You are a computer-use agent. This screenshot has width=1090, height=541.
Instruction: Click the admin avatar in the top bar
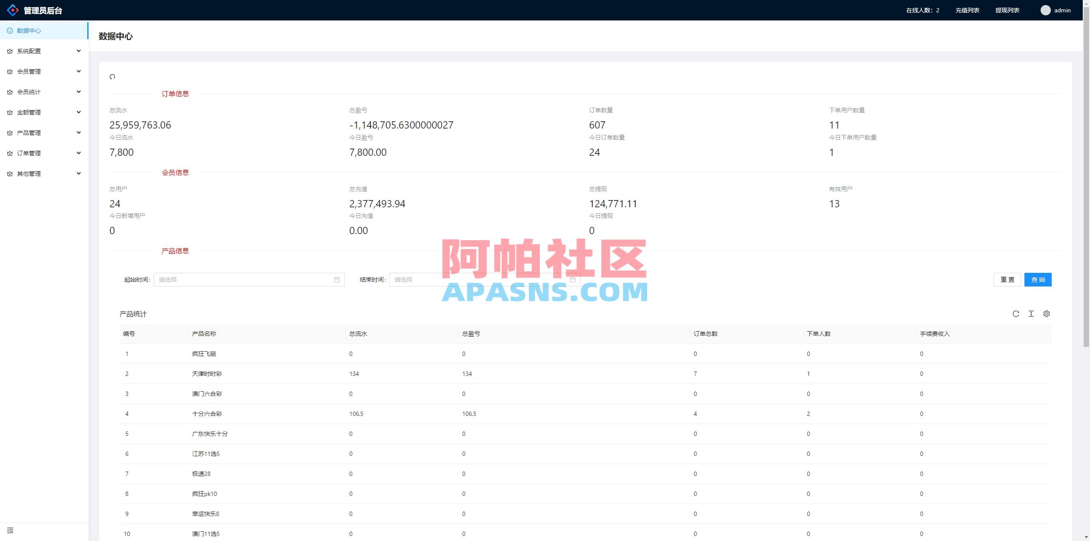[1045, 10]
